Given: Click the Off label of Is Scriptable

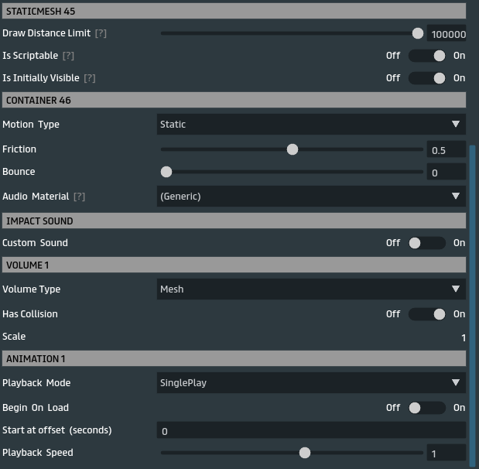Looking at the screenshot, I should click(x=393, y=56).
